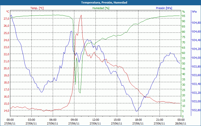The width and height of the screenshot is (201, 126).
Task: Select the red 'Temp. [°C]' legend label
Action: [37, 8]
